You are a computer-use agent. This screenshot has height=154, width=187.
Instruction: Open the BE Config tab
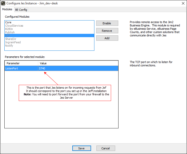point(21,10)
